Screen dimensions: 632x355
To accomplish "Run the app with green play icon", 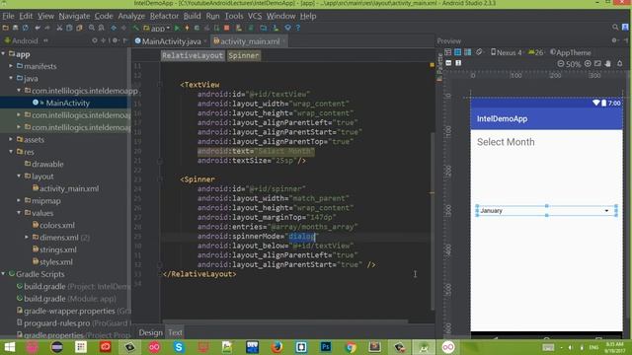I will [177, 29].
